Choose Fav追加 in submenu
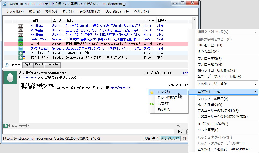This screenshot has height=153, width=259. coord(168,92)
